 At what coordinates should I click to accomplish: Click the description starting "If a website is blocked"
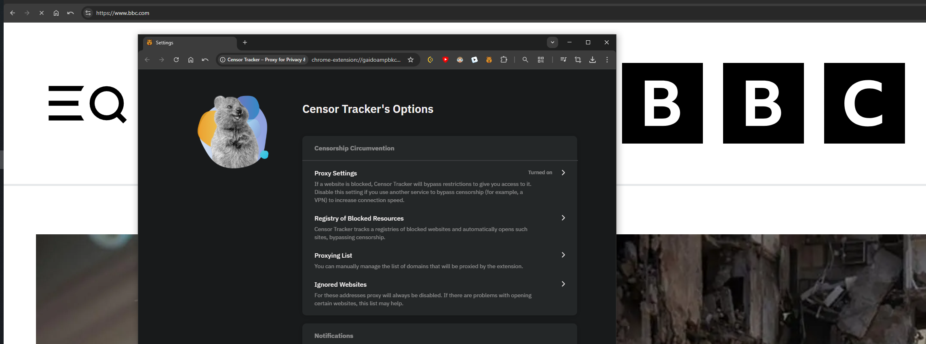(423, 192)
